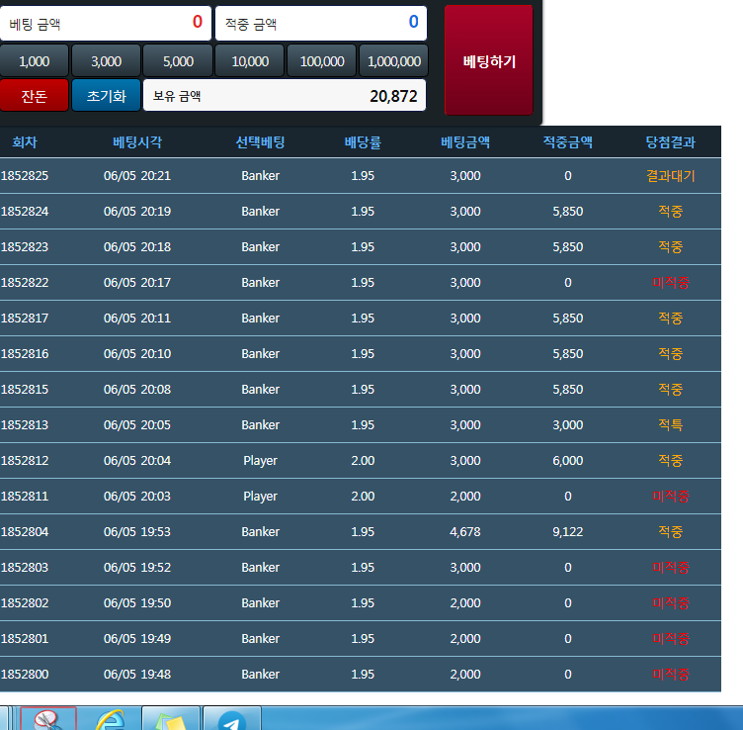Select round number 1852800
The width and height of the screenshot is (743, 730).
25,674
